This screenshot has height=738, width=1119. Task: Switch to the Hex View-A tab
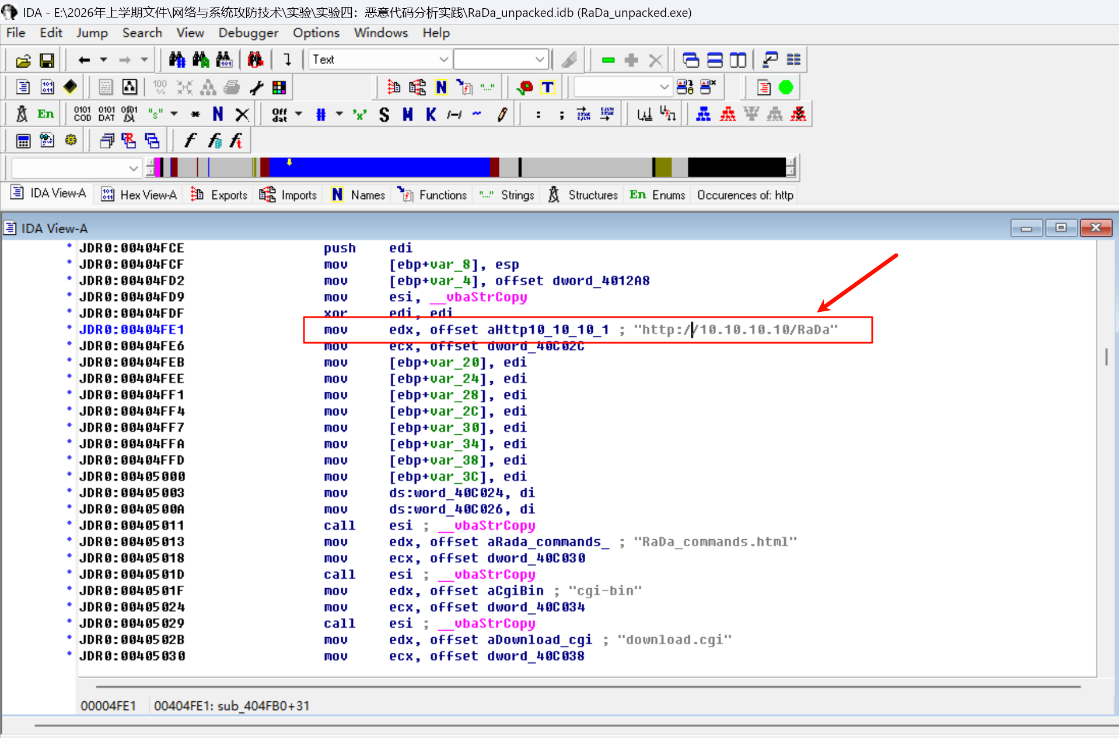click(x=139, y=195)
